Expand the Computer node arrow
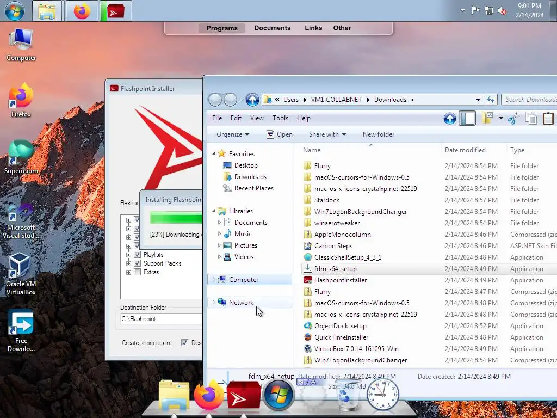The width and height of the screenshot is (557, 418). point(214,280)
